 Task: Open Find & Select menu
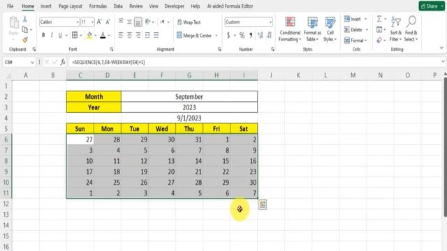click(x=411, y=29)
